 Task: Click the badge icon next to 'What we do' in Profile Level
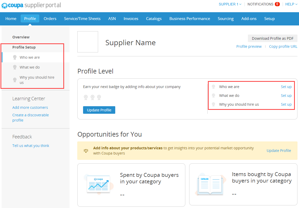(214, 95)
